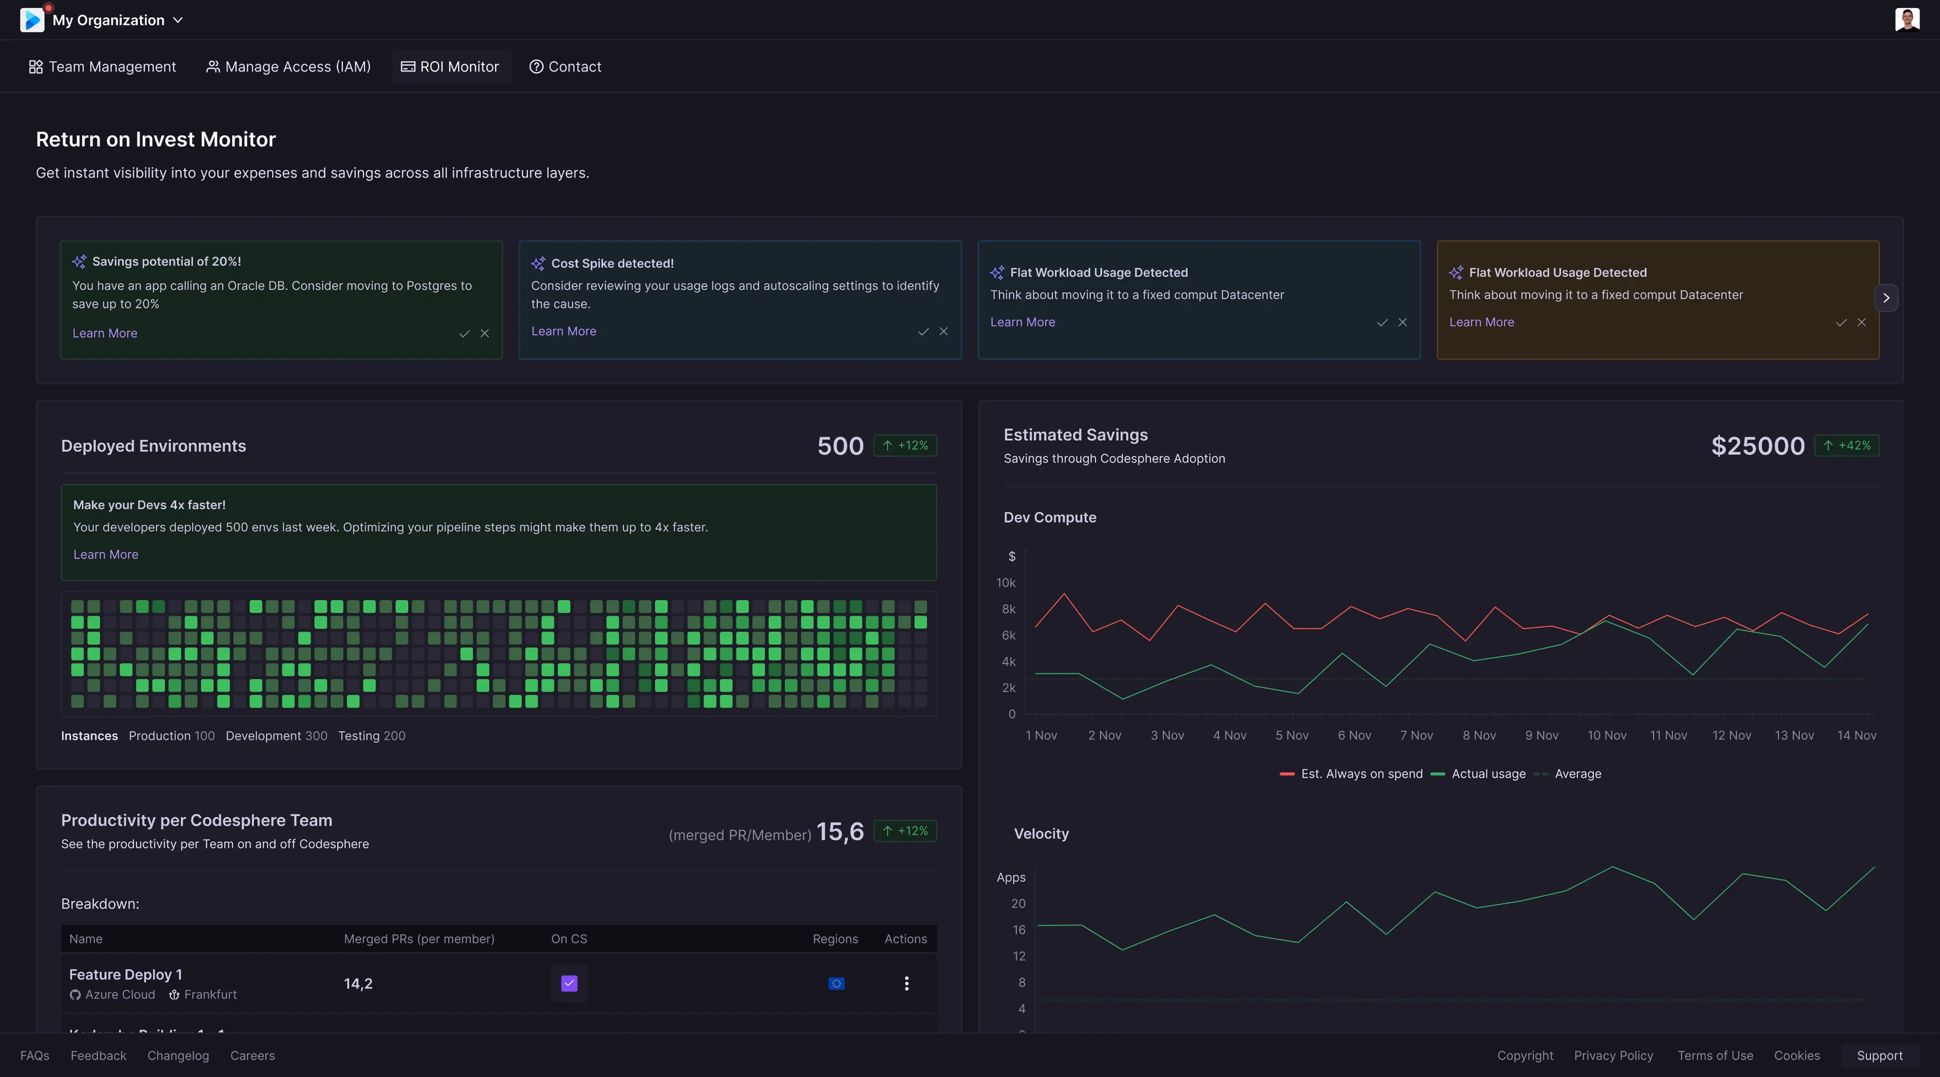Click Learn More in Make your Devs 4x faster

pyautogui.click(x=105, y=554)
